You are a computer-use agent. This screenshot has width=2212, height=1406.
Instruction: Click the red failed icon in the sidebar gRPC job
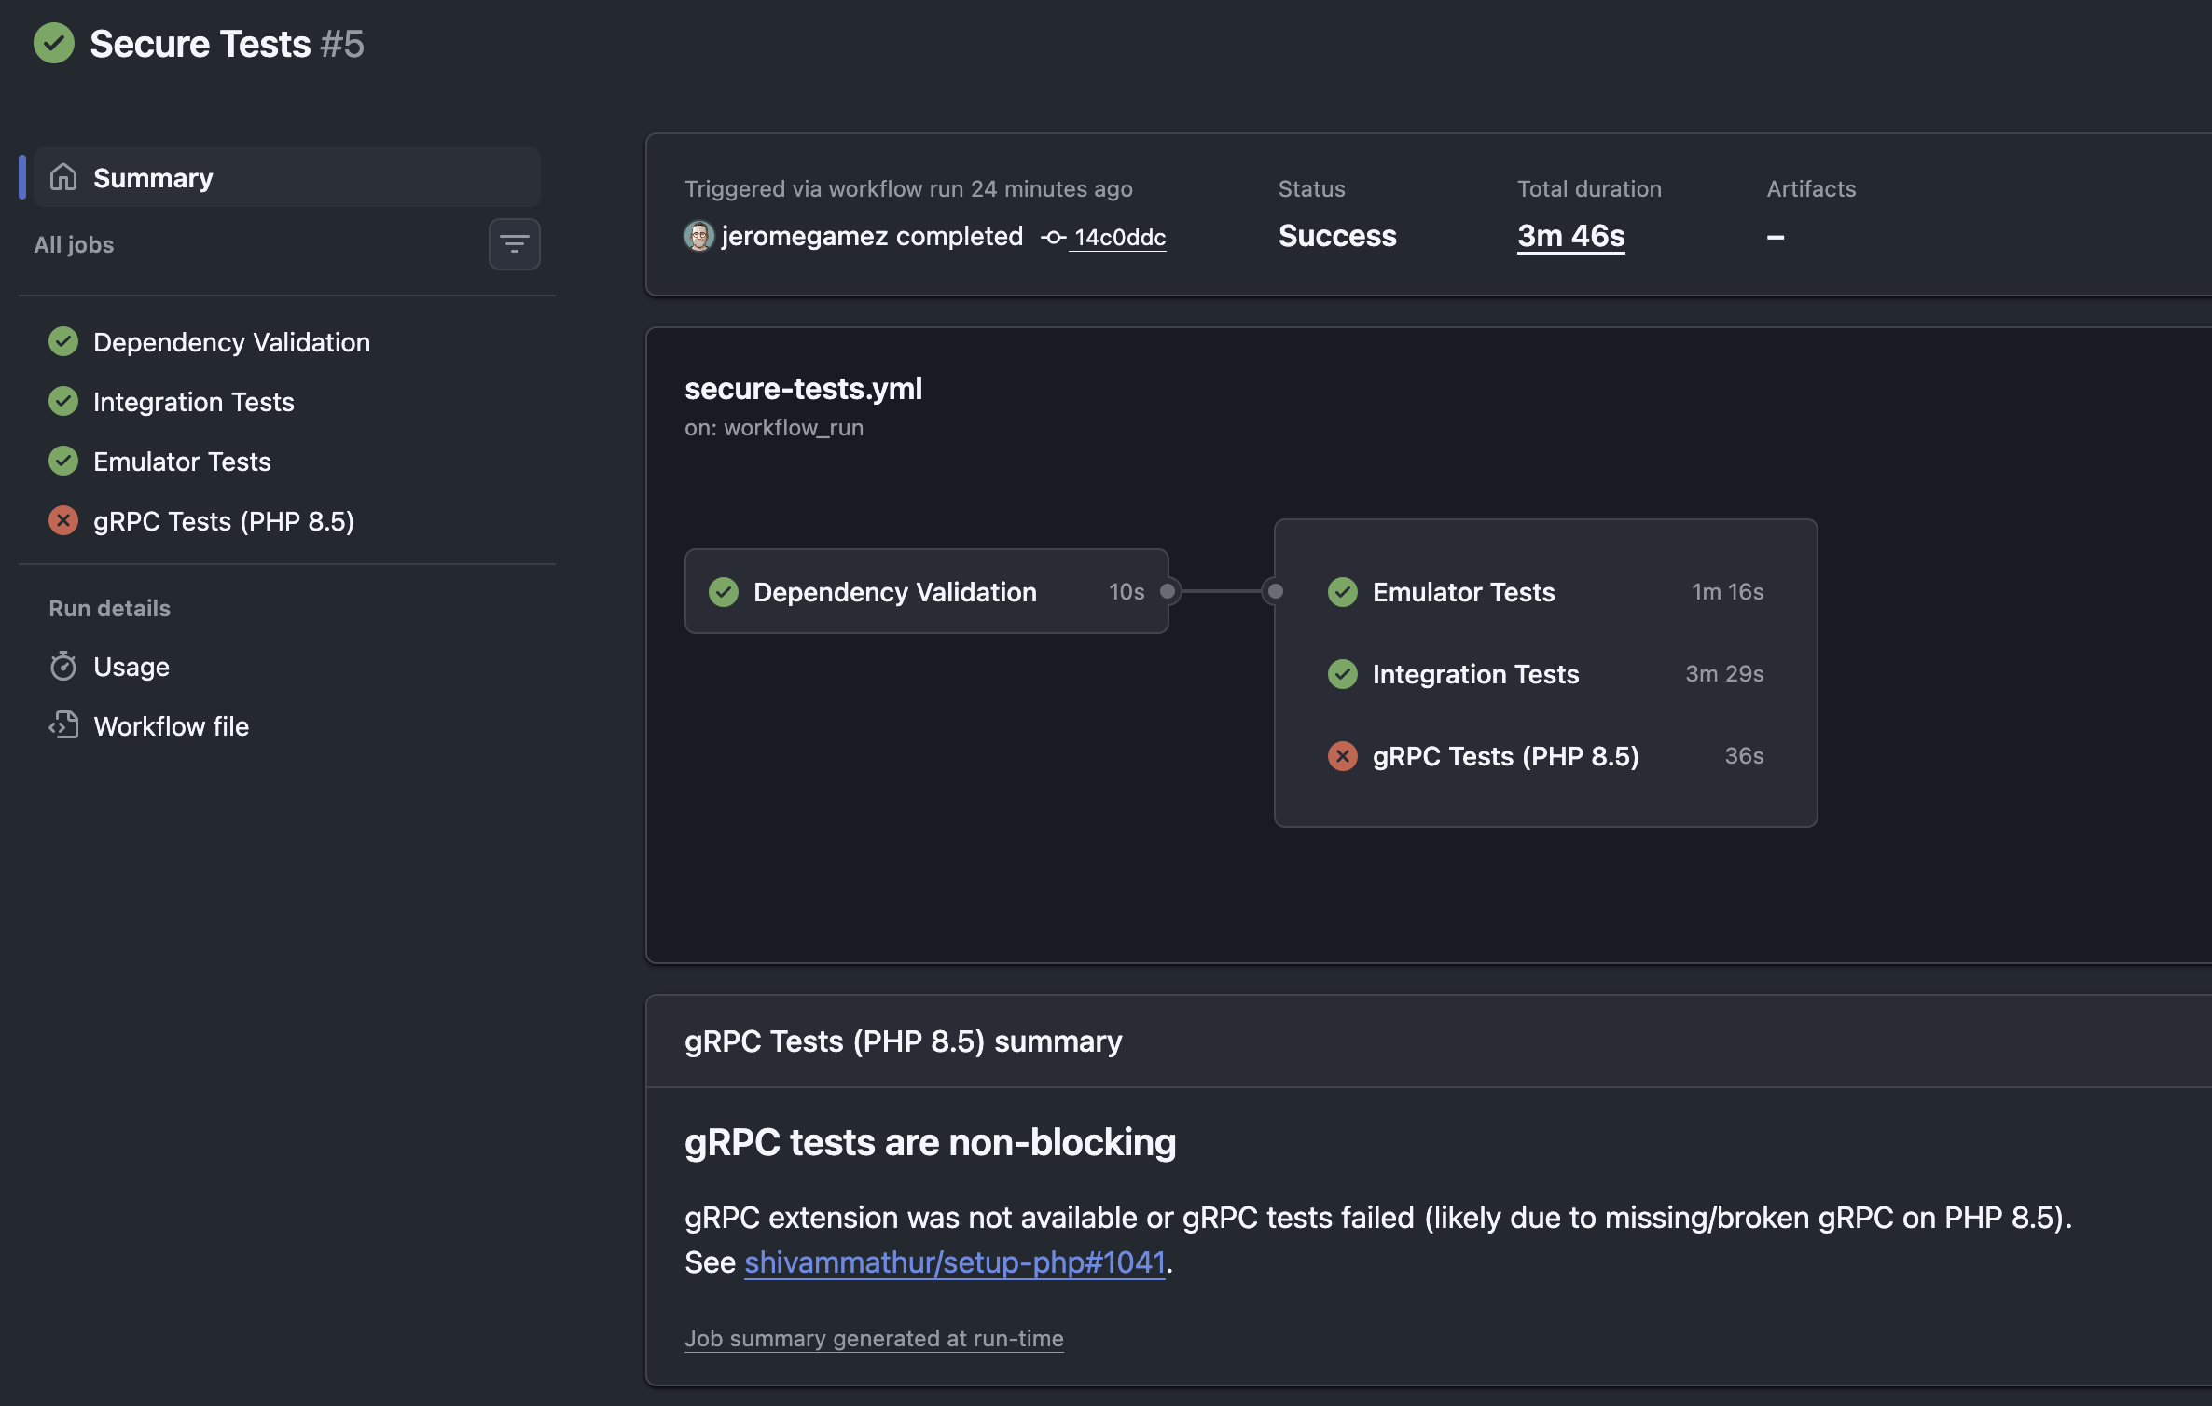click(x=63, y=520)
